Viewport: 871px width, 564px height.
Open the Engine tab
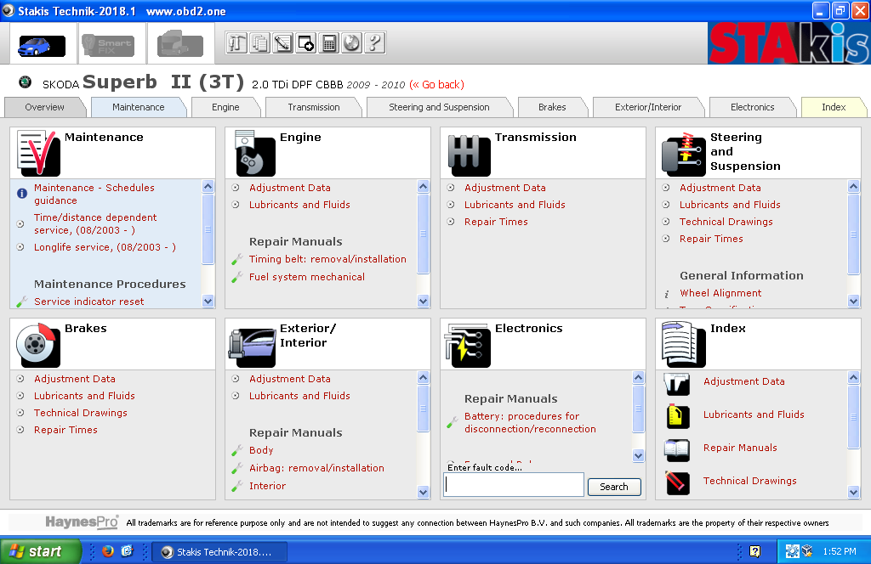tap(225, 107)
